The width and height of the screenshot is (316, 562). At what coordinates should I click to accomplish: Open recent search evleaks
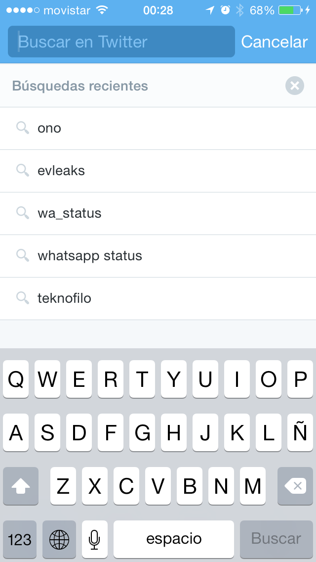(x=61, y=171)
